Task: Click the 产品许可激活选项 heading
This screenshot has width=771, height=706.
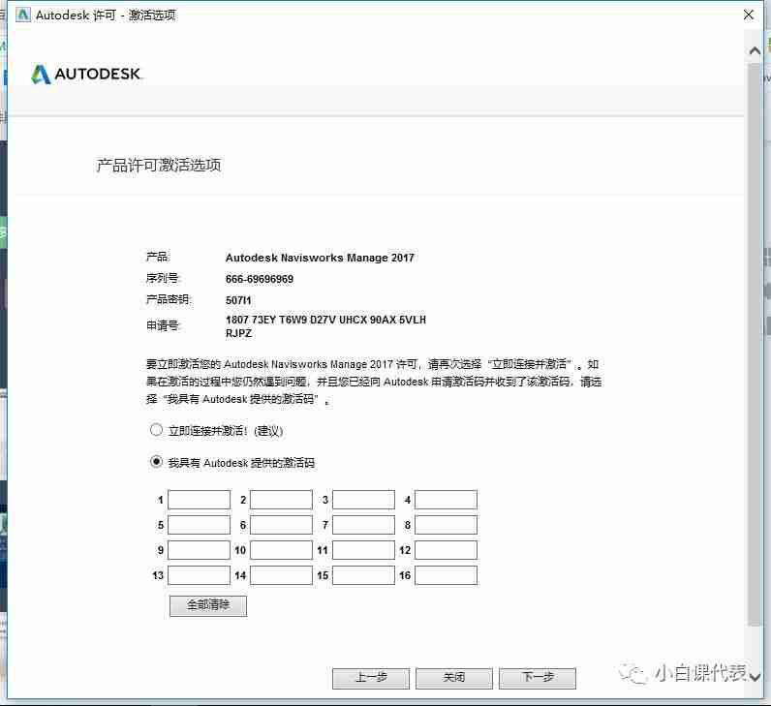Action: (158, 166)
